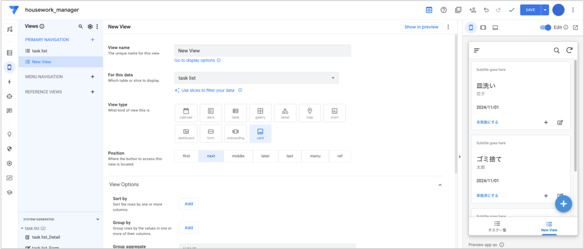Click the preview search icon

click(x=557, y=50)
